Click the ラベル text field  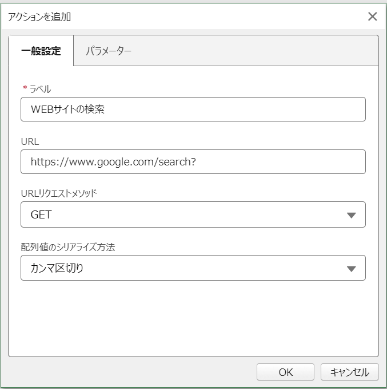point(193,109)
